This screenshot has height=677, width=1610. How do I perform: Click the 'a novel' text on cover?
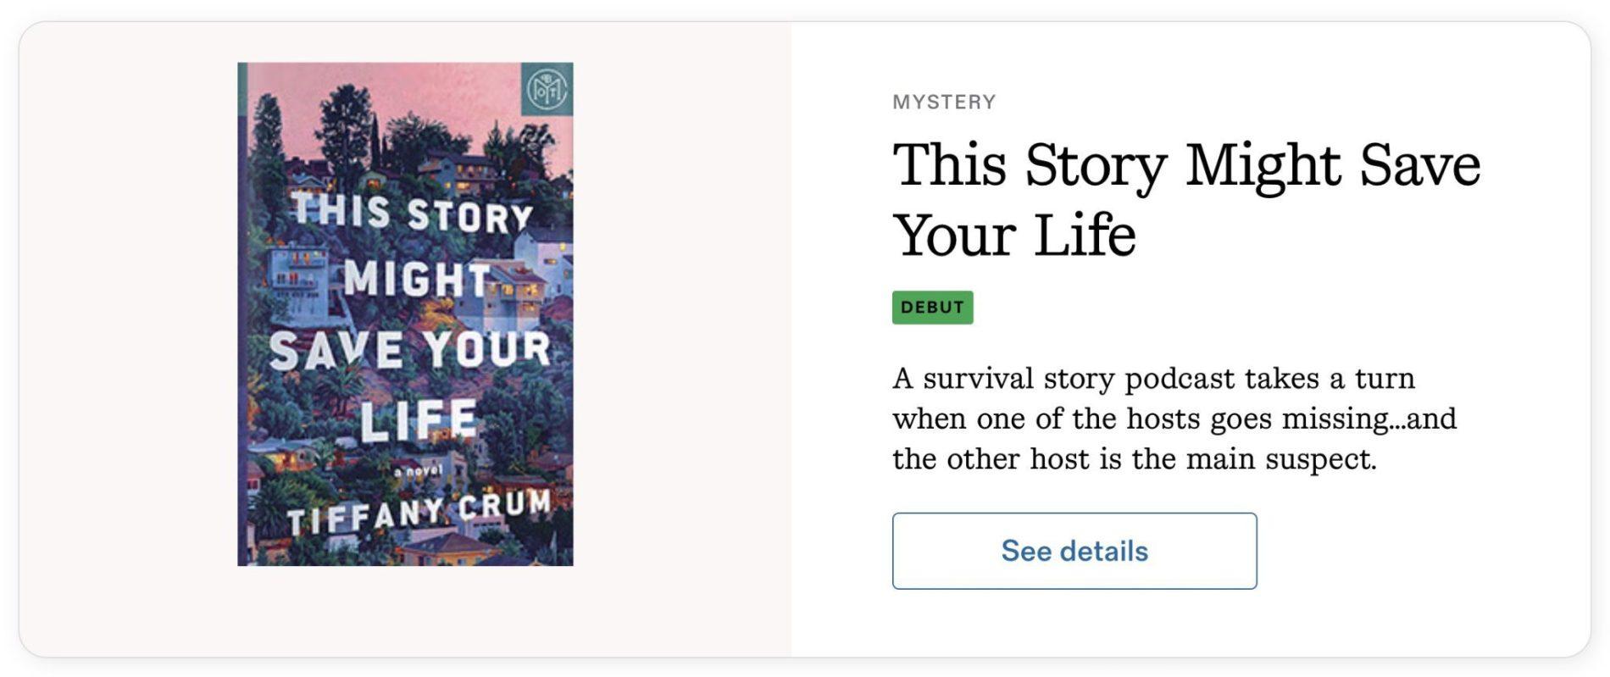click(419, 471)
